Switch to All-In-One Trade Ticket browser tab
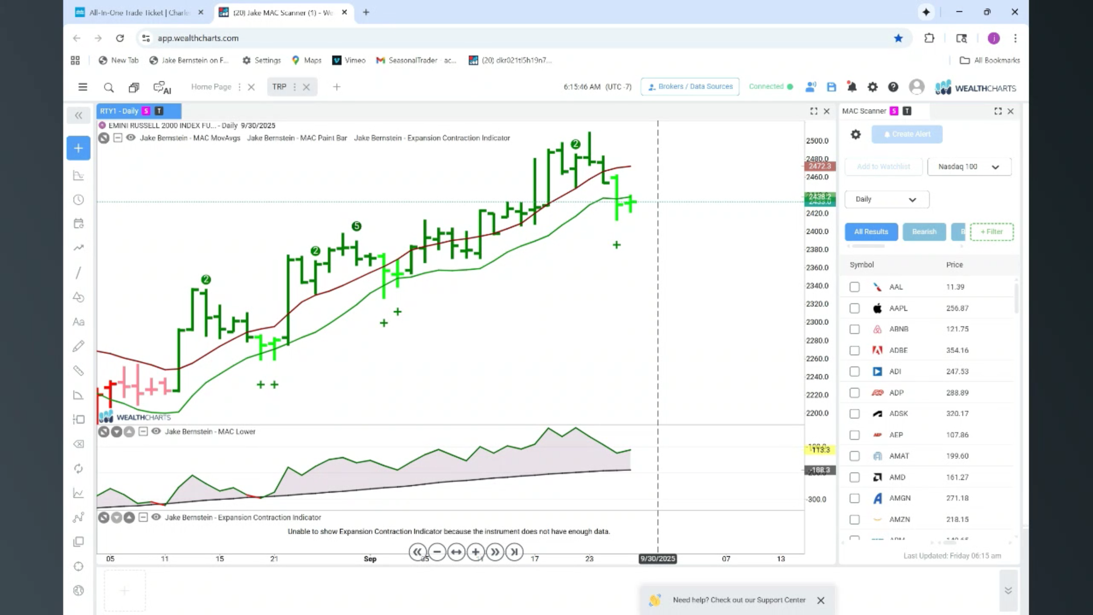This screenshot has height=615, width=1093. (x=138, y=13)
